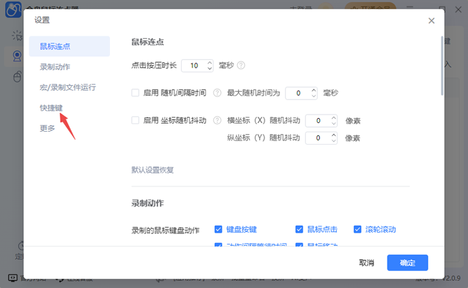Go to the 更多 settings category
Screen dimensions: 468x288
tap(47, 128)
